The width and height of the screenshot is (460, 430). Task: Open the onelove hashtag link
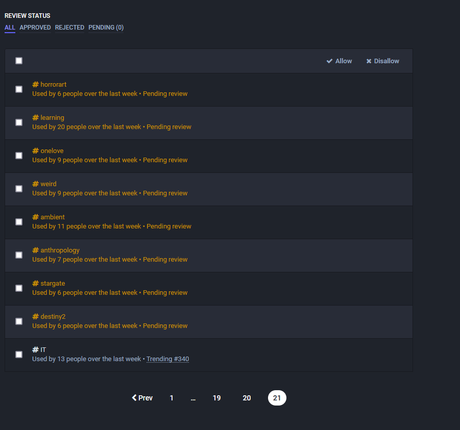(x=48, y=150)
